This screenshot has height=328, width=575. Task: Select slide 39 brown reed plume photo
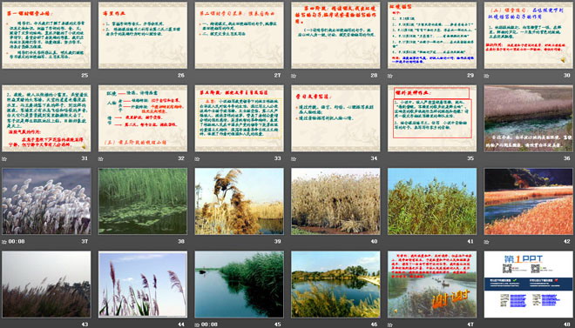click(239, 201)
